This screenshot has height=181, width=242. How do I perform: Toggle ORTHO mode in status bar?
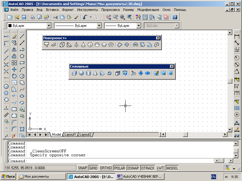click(x=106, y=168)
